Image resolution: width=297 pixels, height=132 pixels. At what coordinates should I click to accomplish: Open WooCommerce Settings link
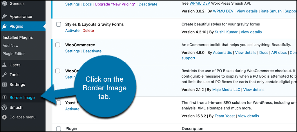click(x=72, y=51)
